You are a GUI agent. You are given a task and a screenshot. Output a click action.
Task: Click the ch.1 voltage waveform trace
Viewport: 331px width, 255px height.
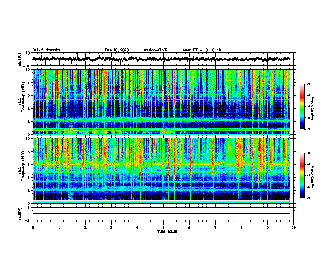click(x=161, y=59)
